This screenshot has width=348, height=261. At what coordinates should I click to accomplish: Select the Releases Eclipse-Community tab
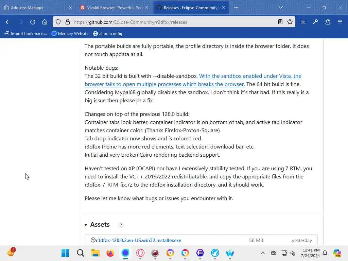coord(191,8)
